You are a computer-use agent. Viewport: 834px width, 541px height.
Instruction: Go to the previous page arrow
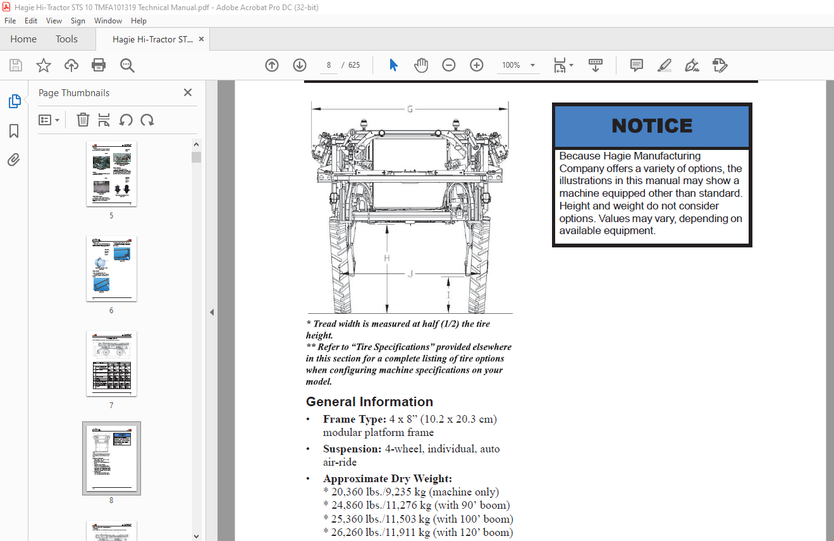point(272,65)
